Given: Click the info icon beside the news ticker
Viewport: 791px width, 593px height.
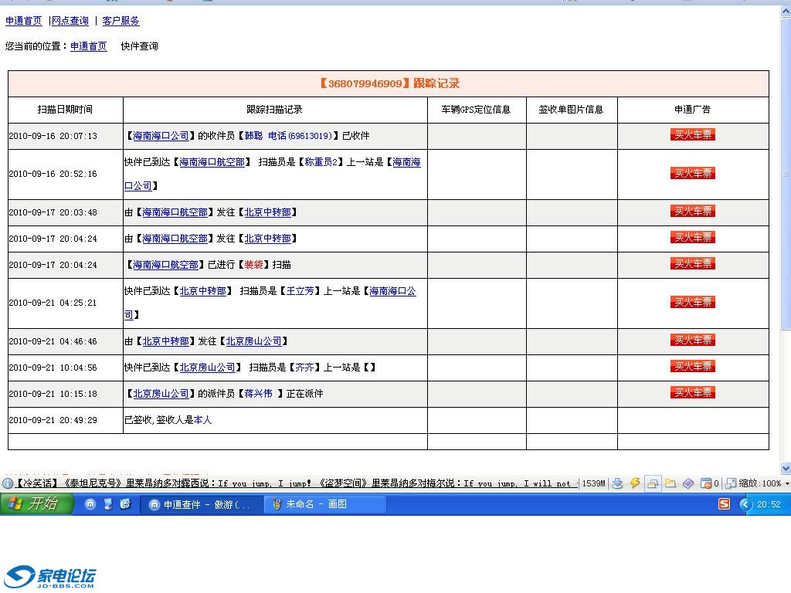Looking at the screenshot, I should point(8,483).
